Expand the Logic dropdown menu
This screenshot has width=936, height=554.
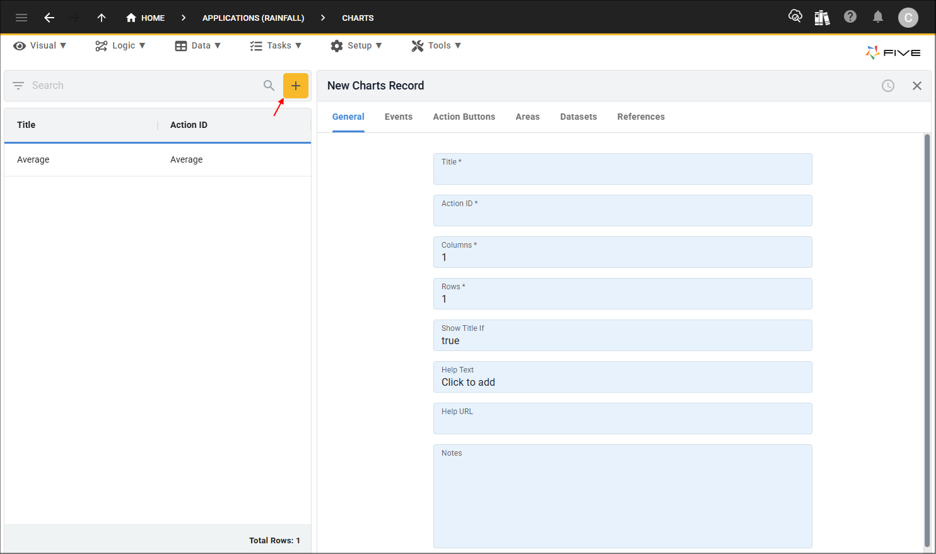120,45
